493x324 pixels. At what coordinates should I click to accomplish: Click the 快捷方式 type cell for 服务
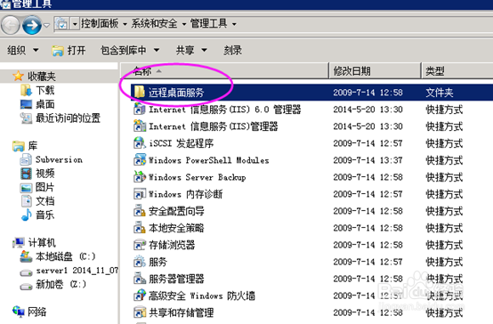[444, 262]
